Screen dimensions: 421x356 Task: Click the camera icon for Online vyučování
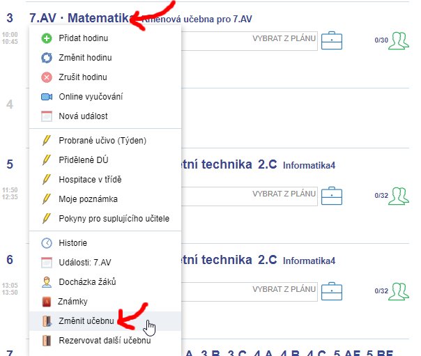pos(47,96)
